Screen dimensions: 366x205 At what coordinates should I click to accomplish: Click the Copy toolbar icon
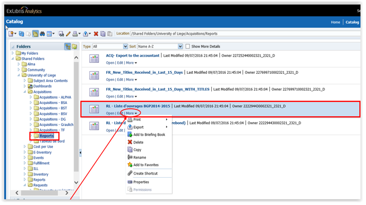pyautogui.click(x=103, y=34)
